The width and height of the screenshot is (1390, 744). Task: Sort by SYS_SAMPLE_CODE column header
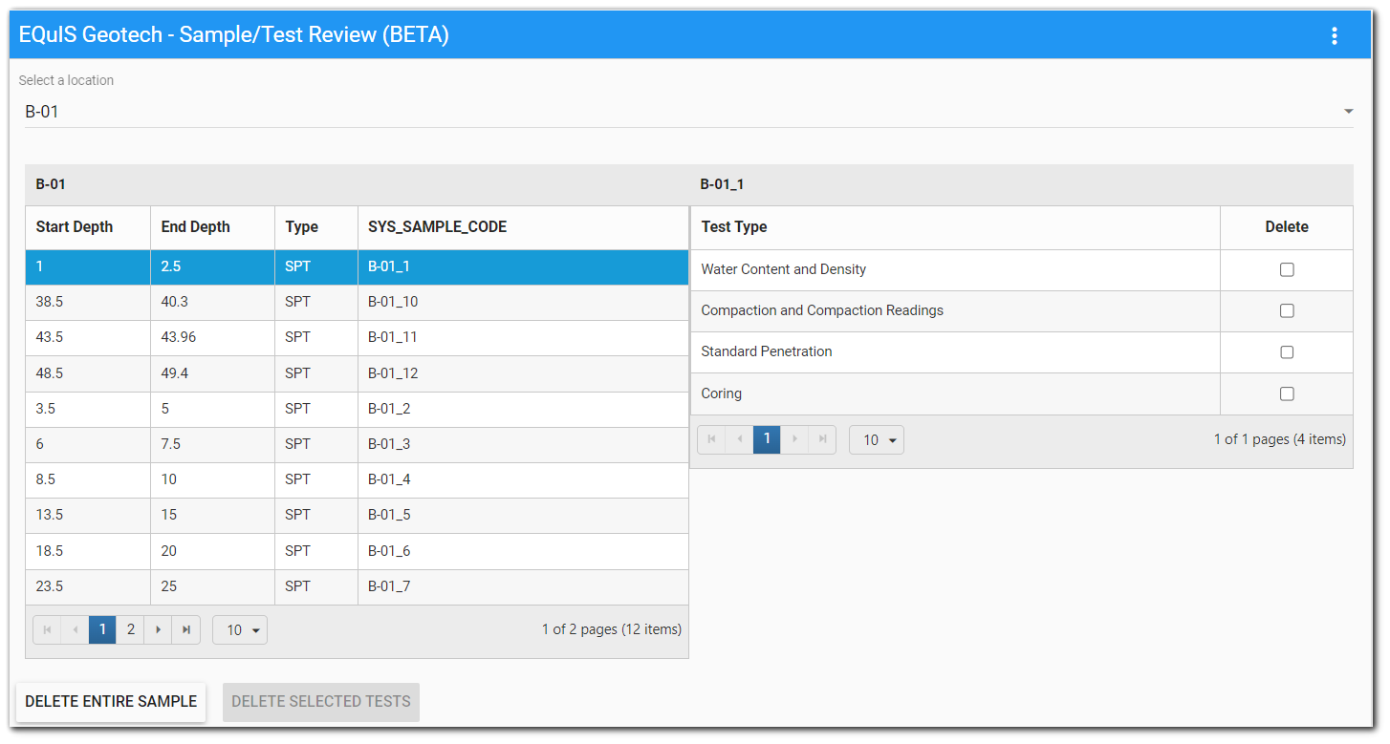438,227
